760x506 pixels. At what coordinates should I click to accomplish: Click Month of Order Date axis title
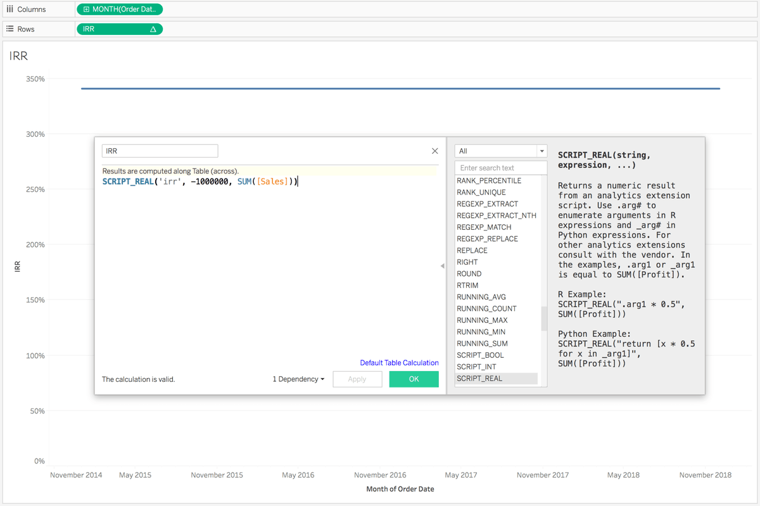click(x=400, y=489)
